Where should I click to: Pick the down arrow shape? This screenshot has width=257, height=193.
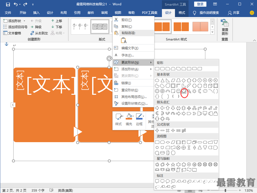(x=173, y=108)
